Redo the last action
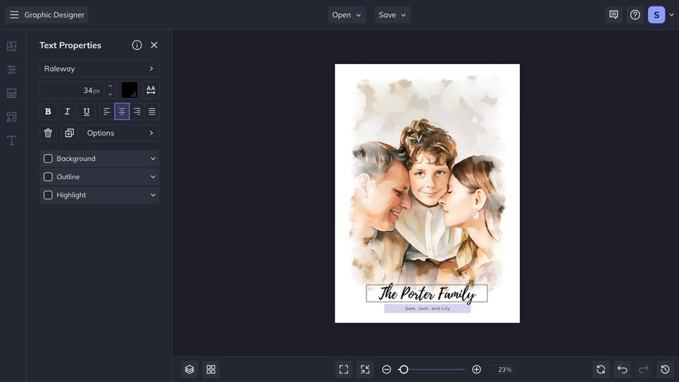 coord(644,370)
